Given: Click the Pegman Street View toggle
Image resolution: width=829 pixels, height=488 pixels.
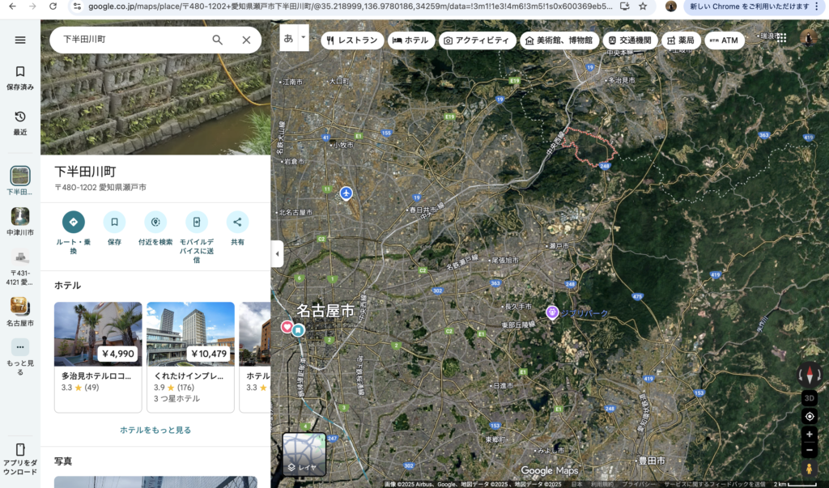Looking at the screenshot, I should tap(809, 469).
